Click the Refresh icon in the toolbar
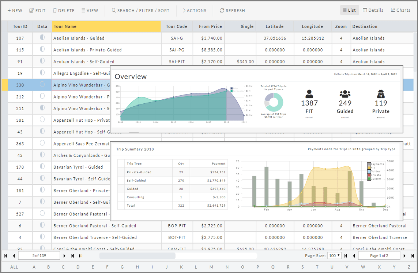 (232, 11)
